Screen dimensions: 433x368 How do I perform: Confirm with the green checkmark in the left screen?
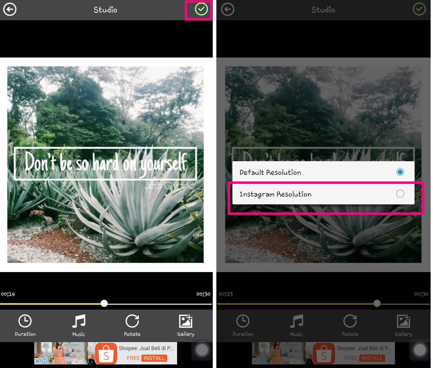tap(201, 10)
